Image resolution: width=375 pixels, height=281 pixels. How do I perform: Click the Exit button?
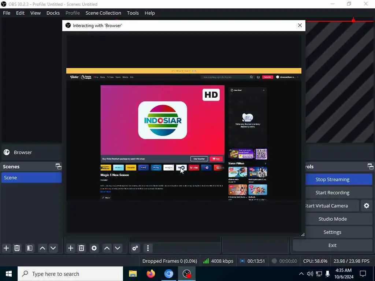pyautogui.click(x=333, y=246)
